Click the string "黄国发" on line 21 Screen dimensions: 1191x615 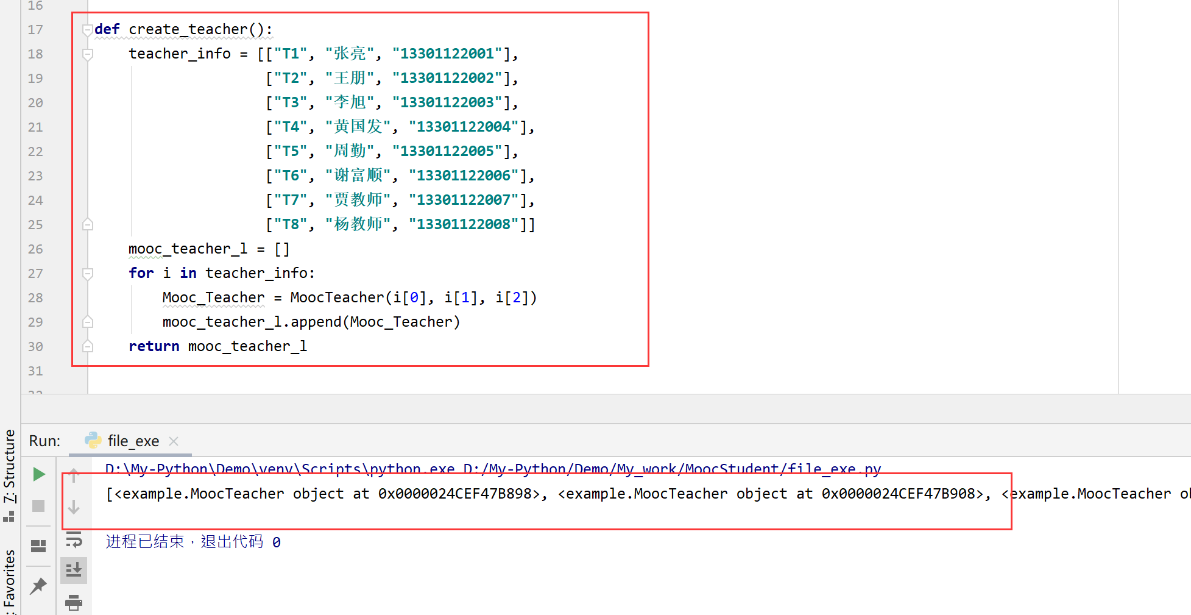(358, 127)
